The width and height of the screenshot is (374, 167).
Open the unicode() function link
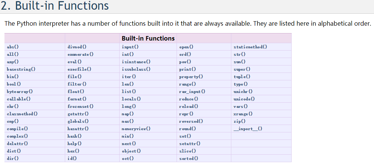[x=244, y=99]
